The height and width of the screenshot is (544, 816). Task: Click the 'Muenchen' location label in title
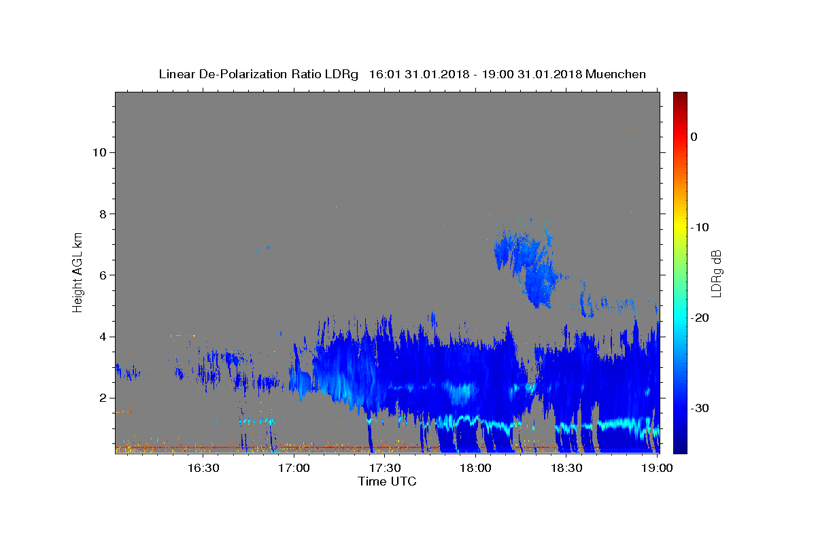pyautogui.click(x=615, y=74)
